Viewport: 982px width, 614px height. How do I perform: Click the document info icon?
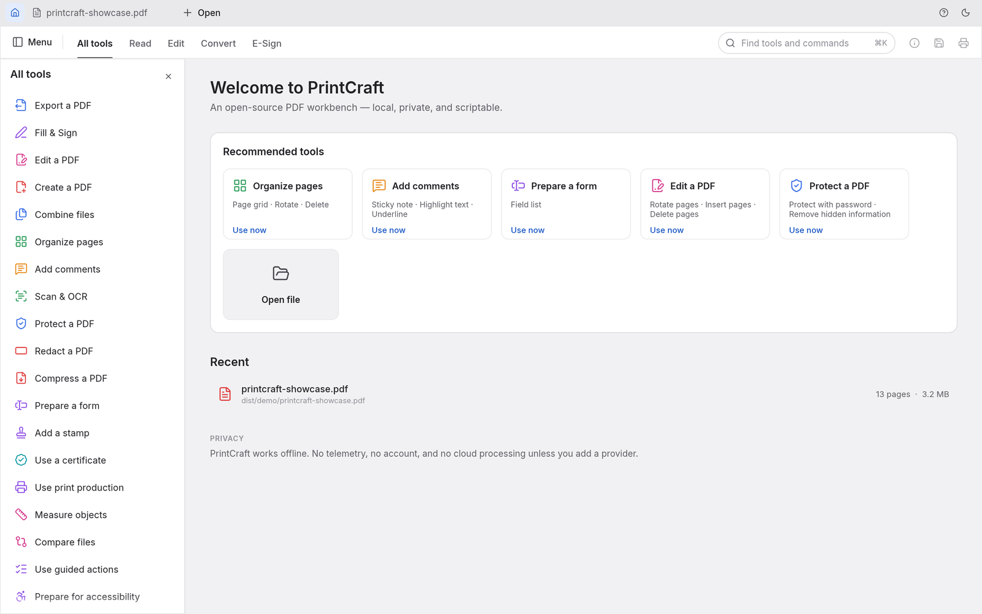coord(914,43)
